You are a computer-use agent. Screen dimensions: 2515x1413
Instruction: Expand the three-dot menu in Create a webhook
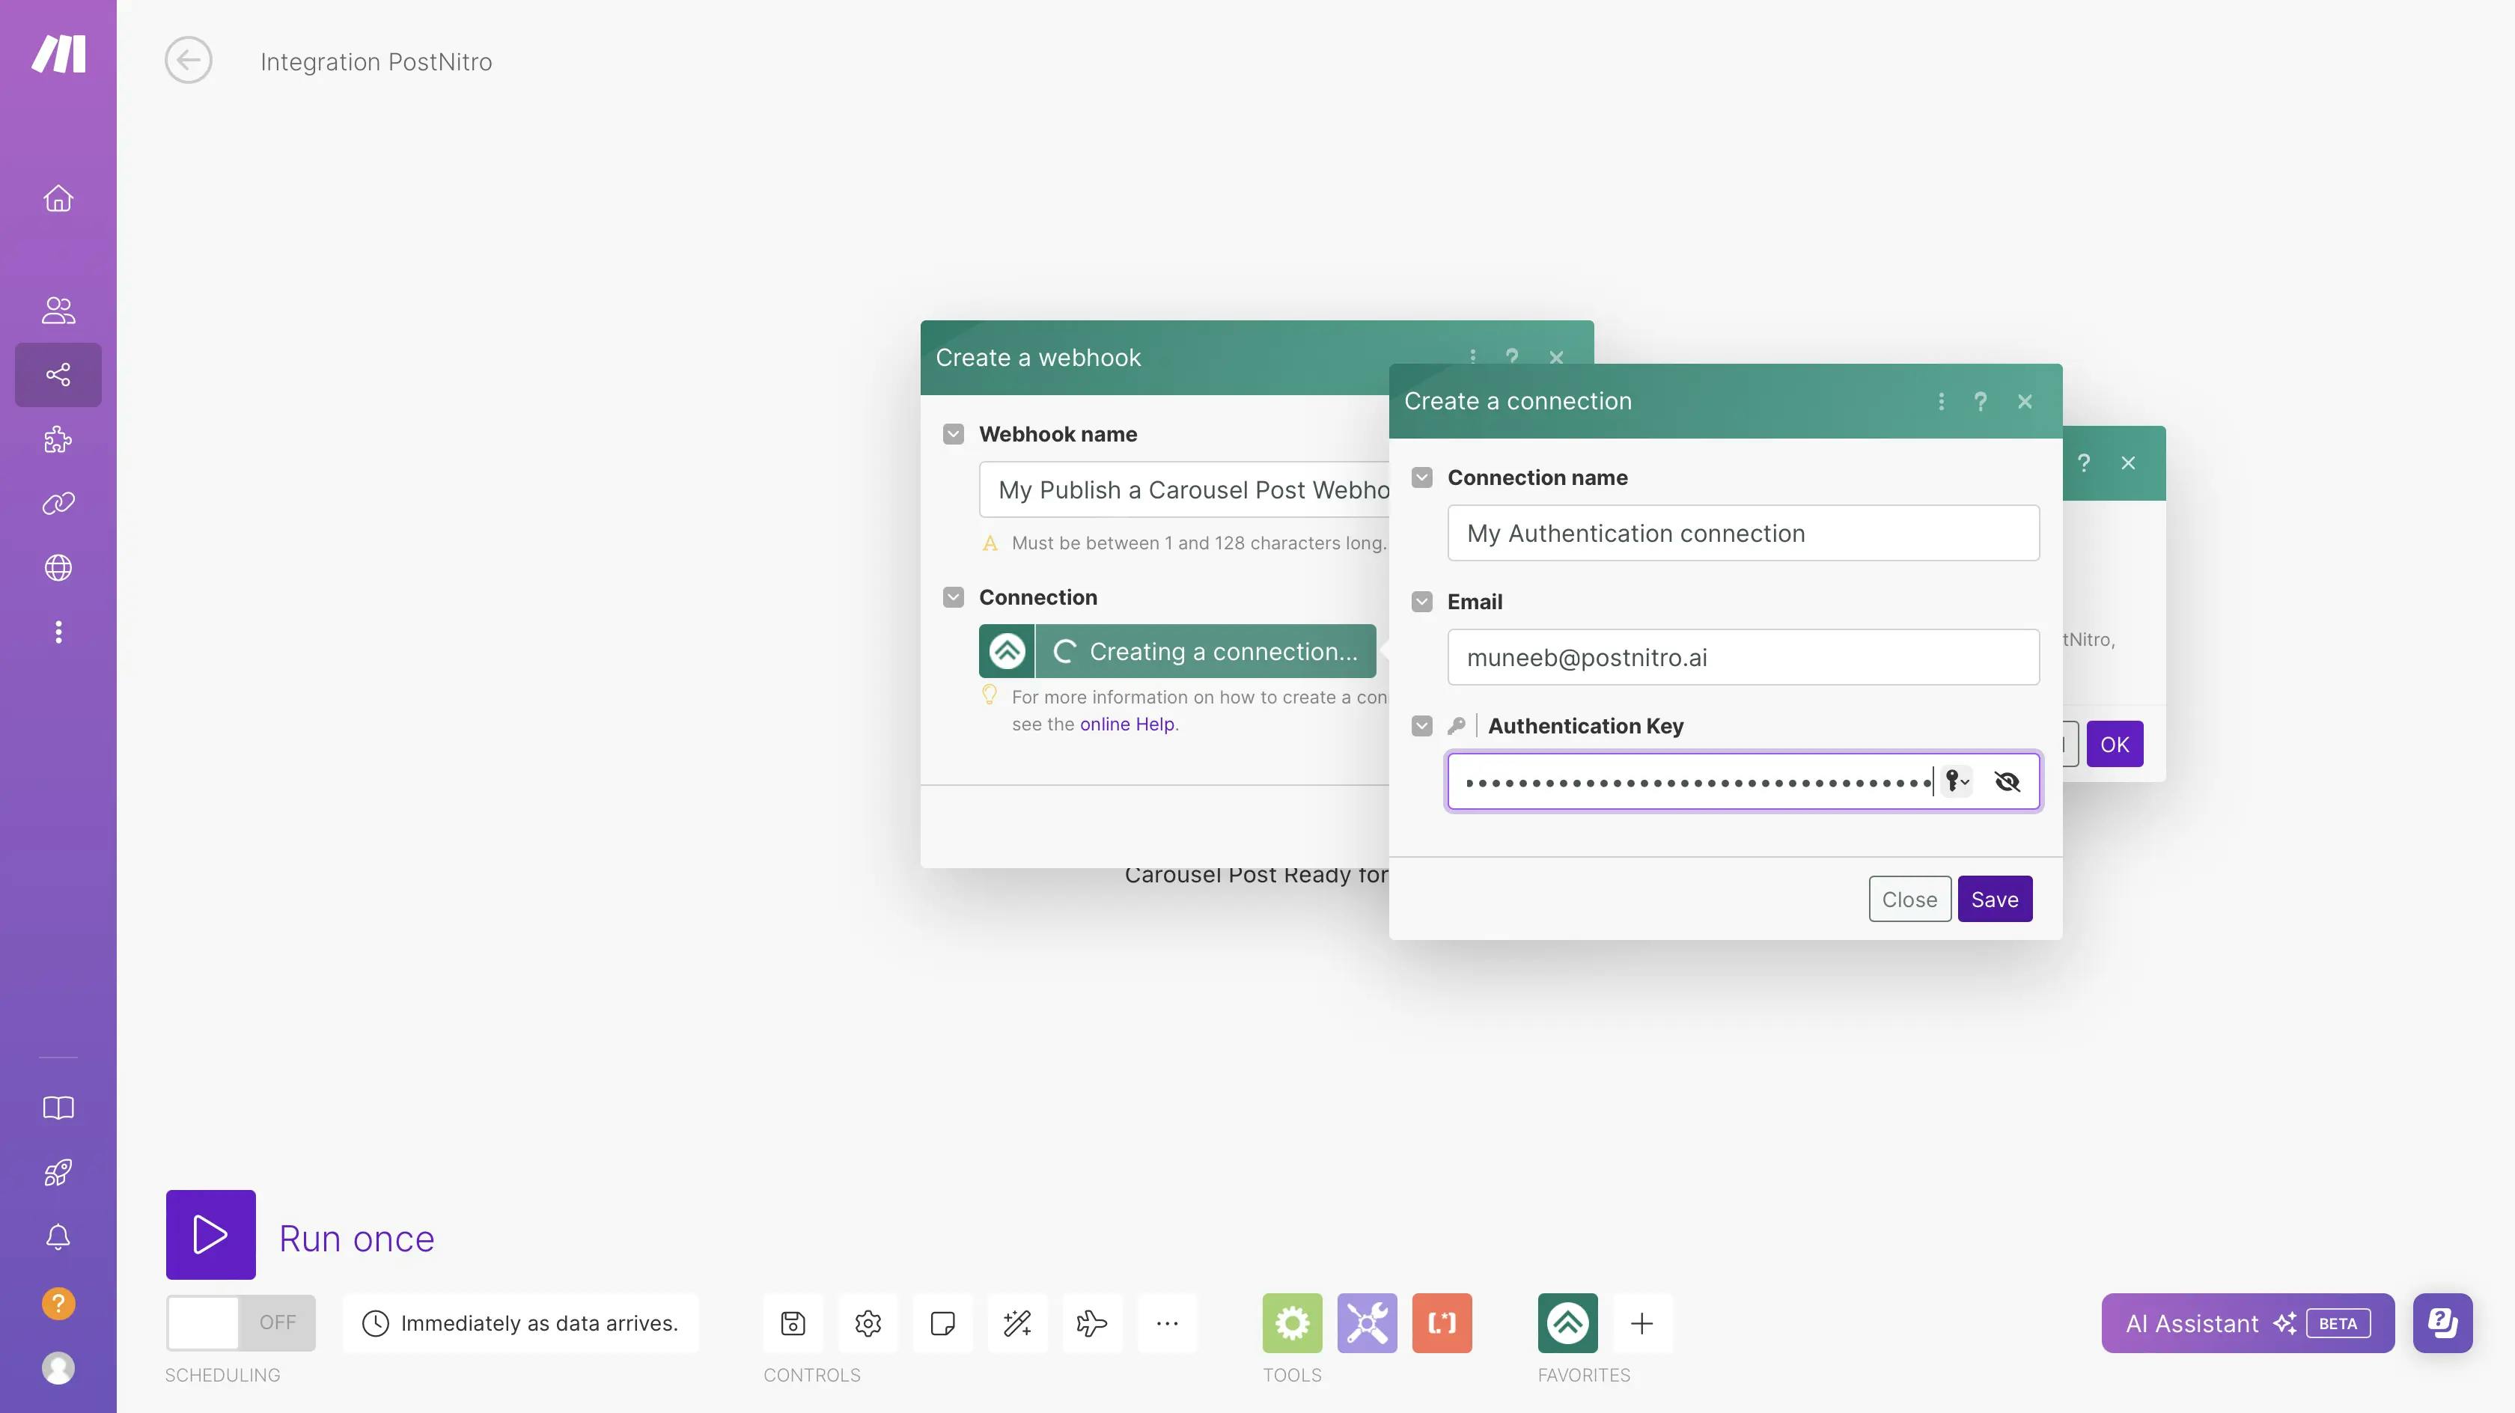[1473, 358]
